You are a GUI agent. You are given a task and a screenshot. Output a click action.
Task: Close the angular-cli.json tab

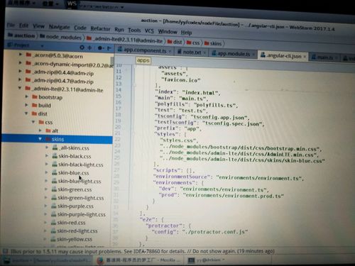(305, 57)
